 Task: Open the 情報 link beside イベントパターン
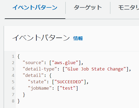pos(78,38)
